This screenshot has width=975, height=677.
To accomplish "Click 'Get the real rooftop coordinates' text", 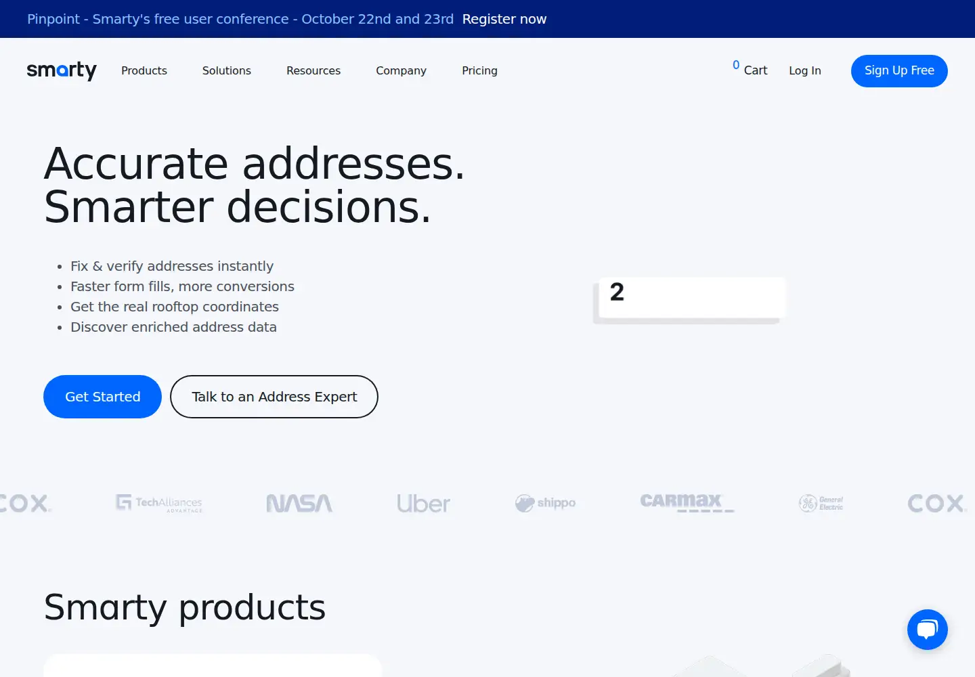I will [x=175, y=307].
